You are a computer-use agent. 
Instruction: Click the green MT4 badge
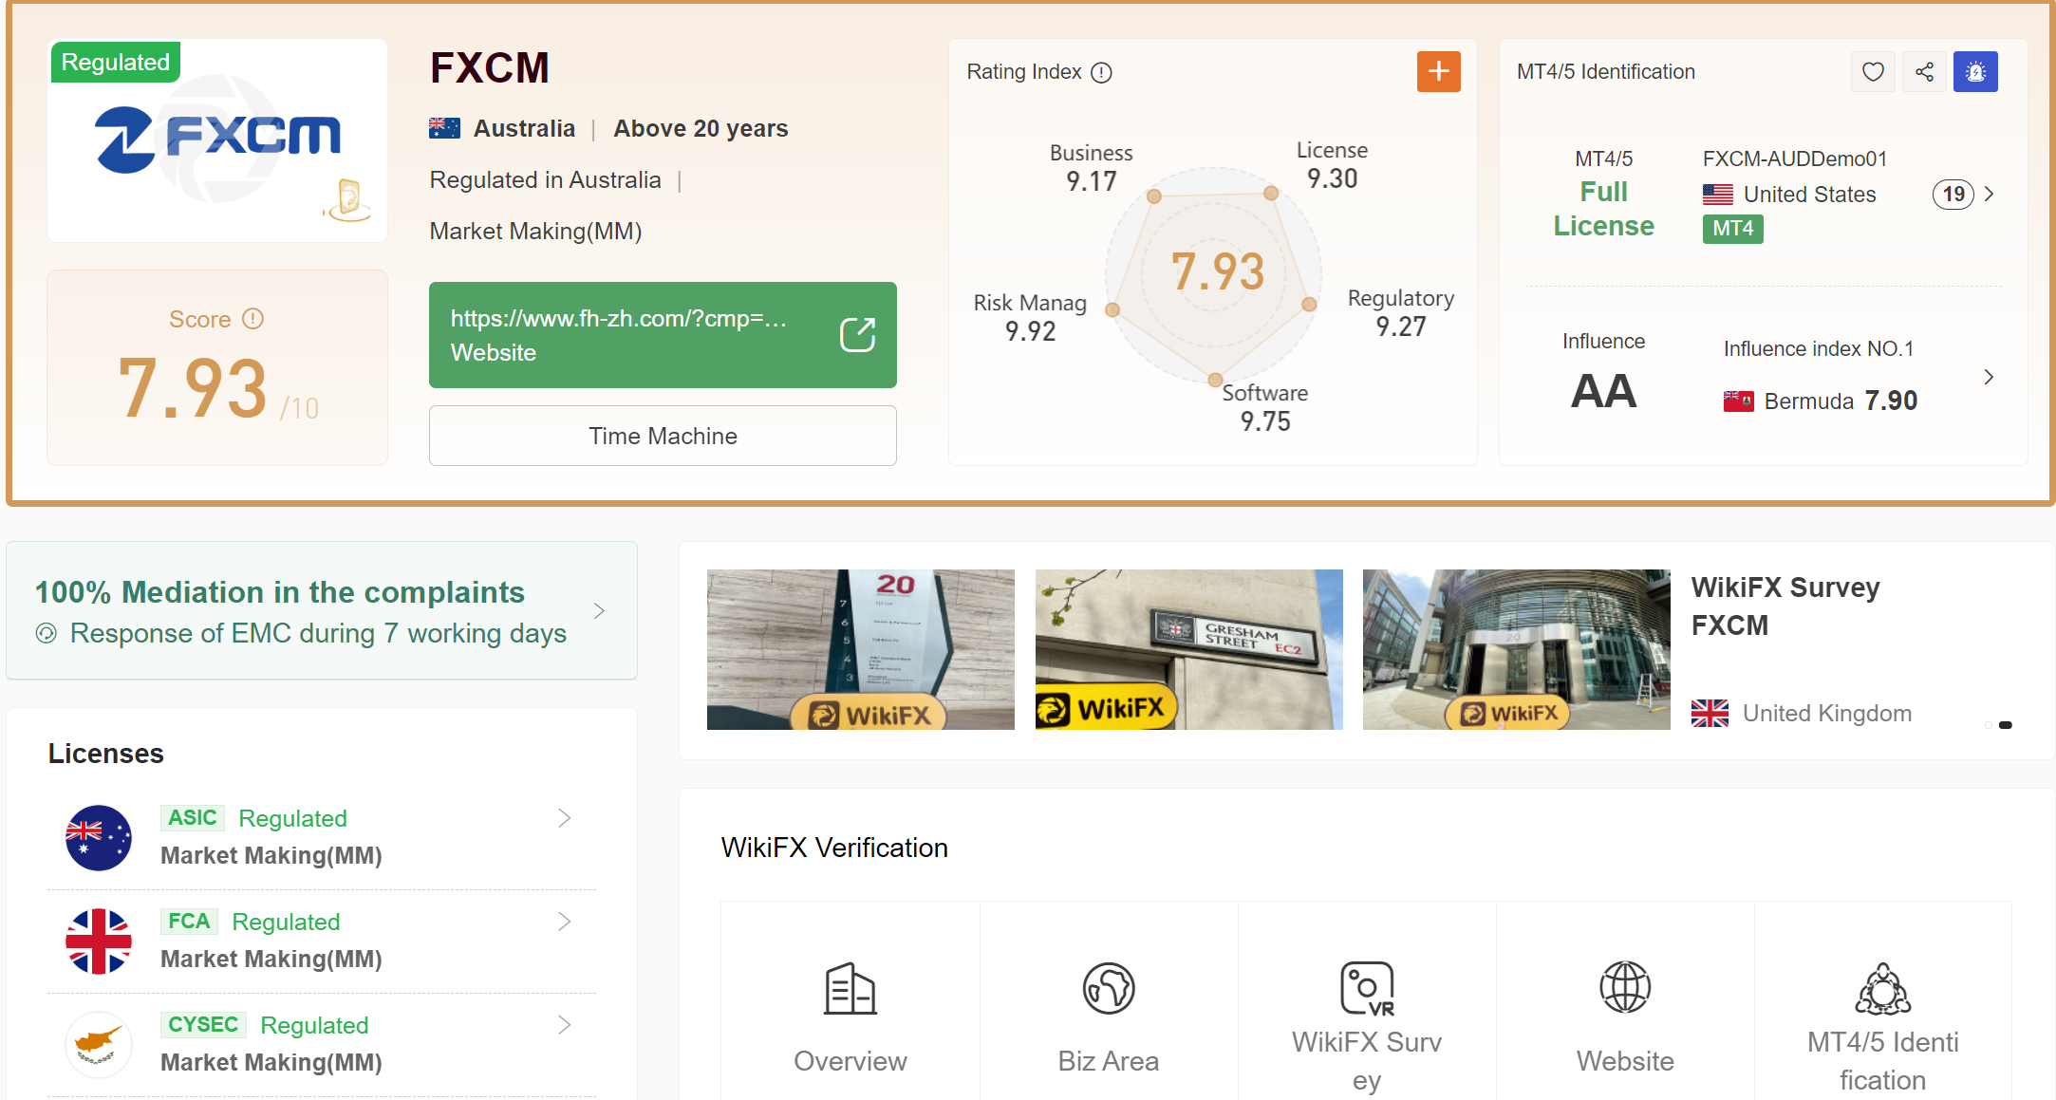pyautogui.click(x=1732, y=229)
